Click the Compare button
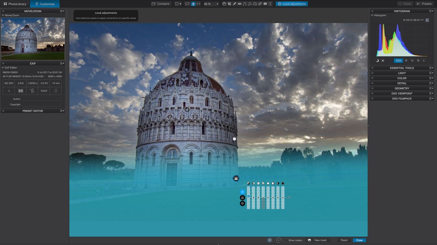Image resolution: width=437 pixels, height=245 pixels. click(x=161, y=4)
